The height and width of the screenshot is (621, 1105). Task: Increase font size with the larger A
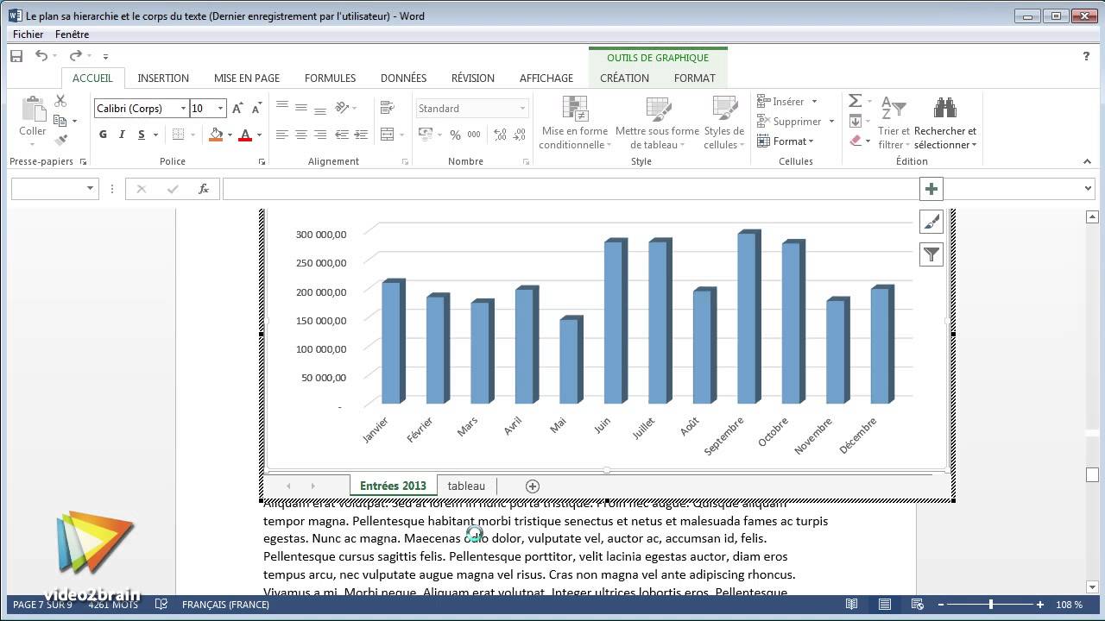pos(237,109)
